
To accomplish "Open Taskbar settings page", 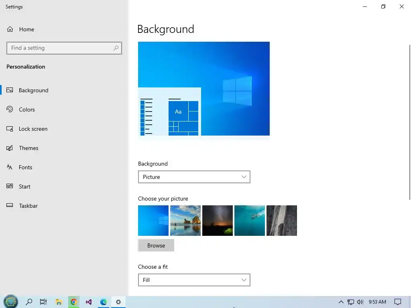I will click(x=28, y=206).
